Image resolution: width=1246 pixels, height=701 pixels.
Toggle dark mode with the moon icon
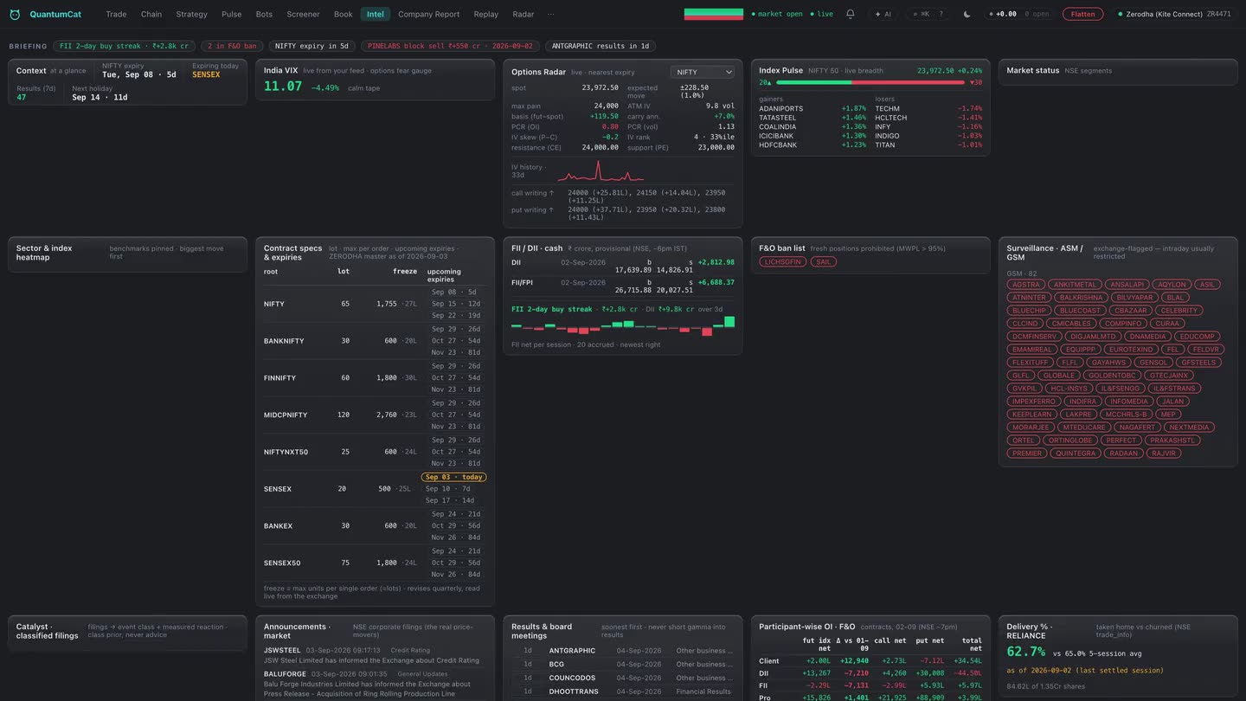point(967,14)
